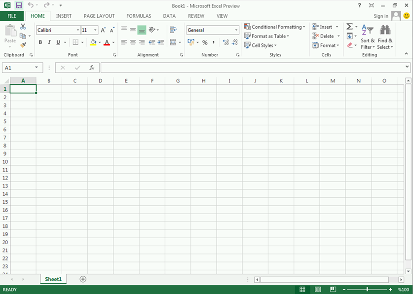
Task: Add a new sheet with the plus icon
Action: 83,279
